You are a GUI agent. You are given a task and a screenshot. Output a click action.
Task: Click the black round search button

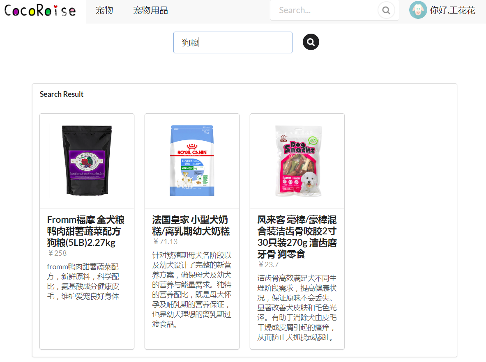click(x=311, y=42)
